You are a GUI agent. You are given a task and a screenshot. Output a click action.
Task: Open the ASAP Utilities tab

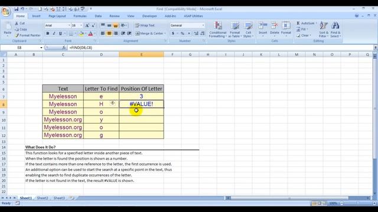(193, 16)
